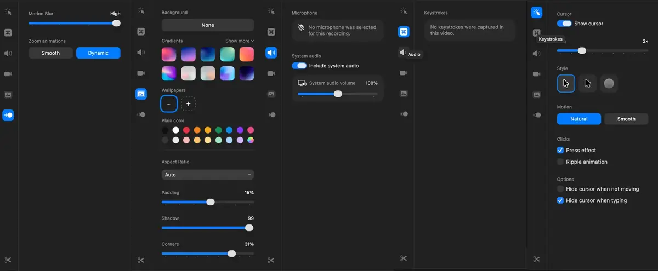This screenshot has height=271, width=658.
Task: Uncheck Hide cursor when typing
Action: tap(560, 200)
